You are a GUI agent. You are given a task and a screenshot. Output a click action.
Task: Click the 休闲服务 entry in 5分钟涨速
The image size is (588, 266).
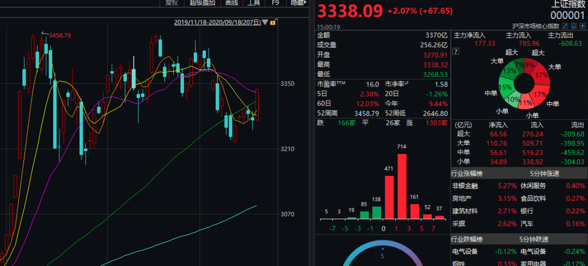[534, 186]
